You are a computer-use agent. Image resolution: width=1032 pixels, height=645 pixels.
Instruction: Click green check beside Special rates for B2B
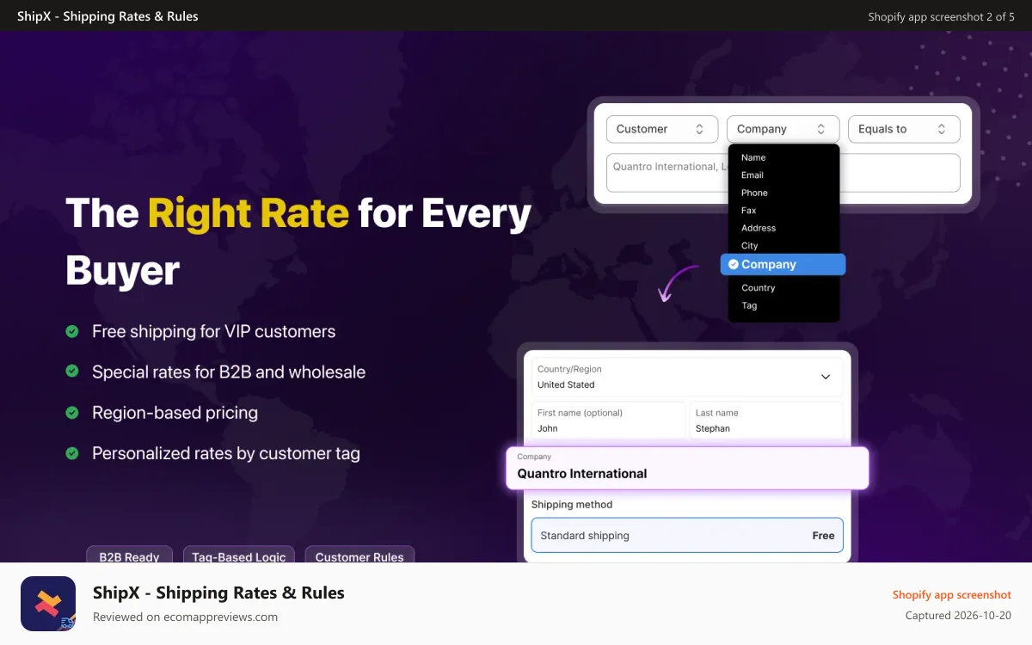click(72, 372)
